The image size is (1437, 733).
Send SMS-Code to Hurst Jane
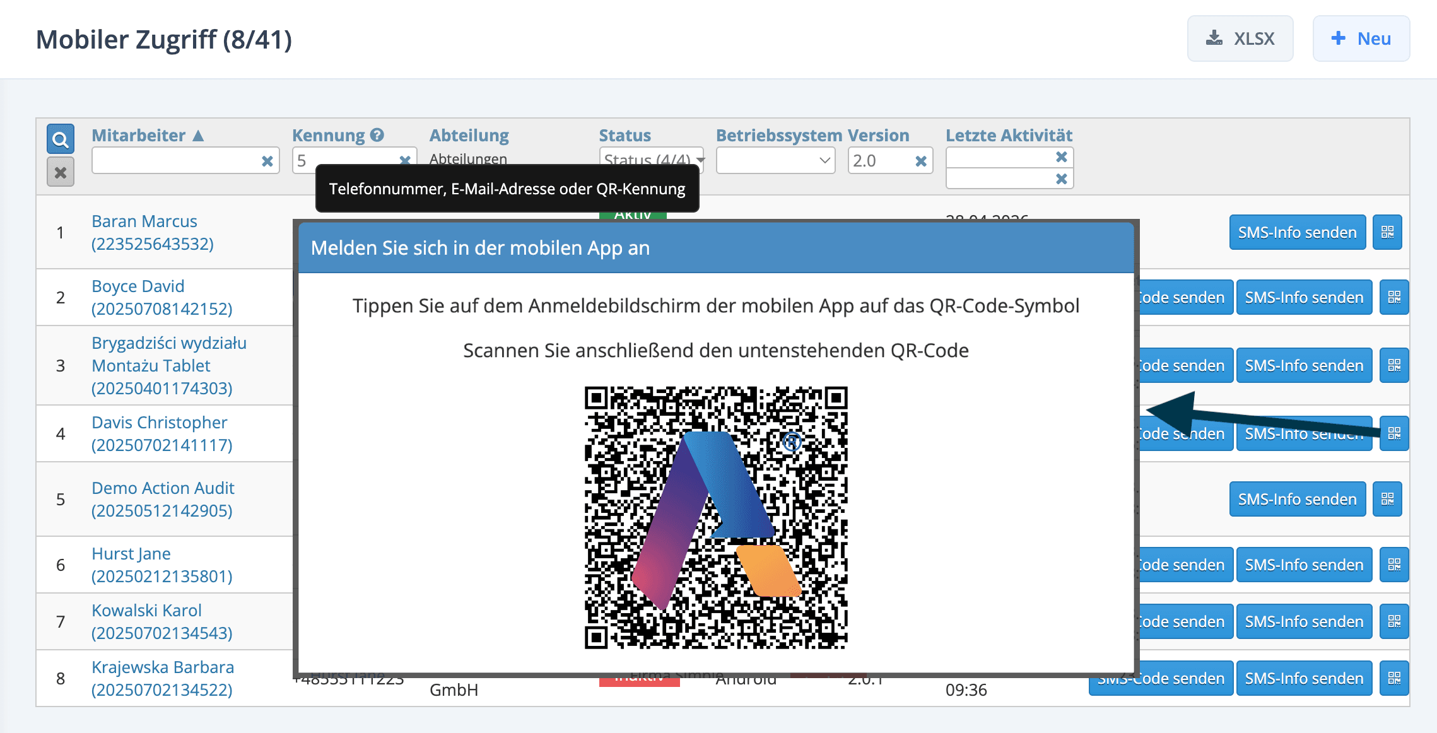pos(1186,565)
